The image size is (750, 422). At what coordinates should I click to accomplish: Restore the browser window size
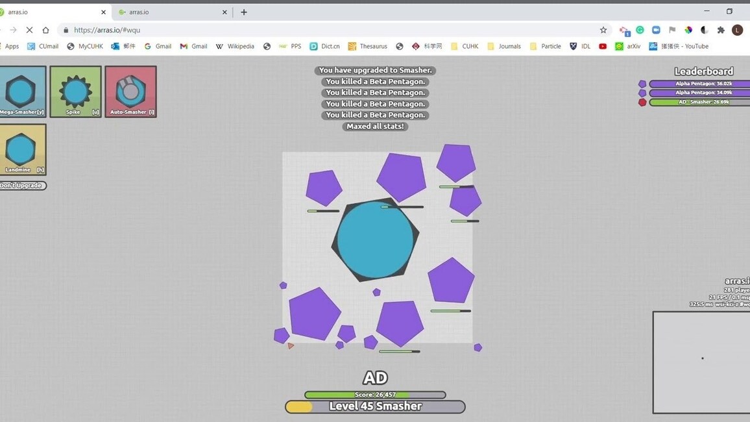(729, 12)
